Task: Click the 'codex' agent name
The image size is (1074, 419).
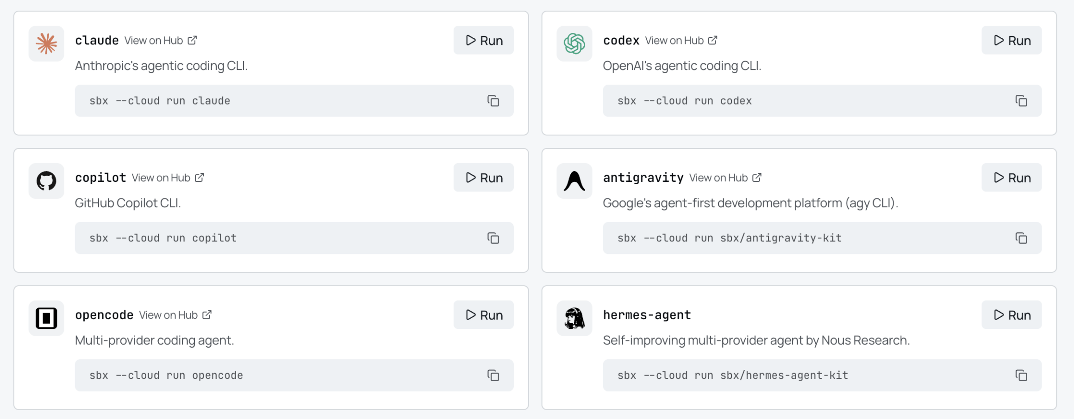Action: (x=621, y=41)
